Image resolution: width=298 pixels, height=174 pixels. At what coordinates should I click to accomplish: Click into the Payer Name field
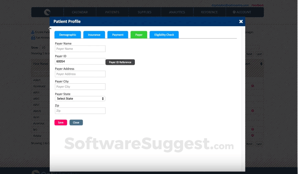click(80, 49)
